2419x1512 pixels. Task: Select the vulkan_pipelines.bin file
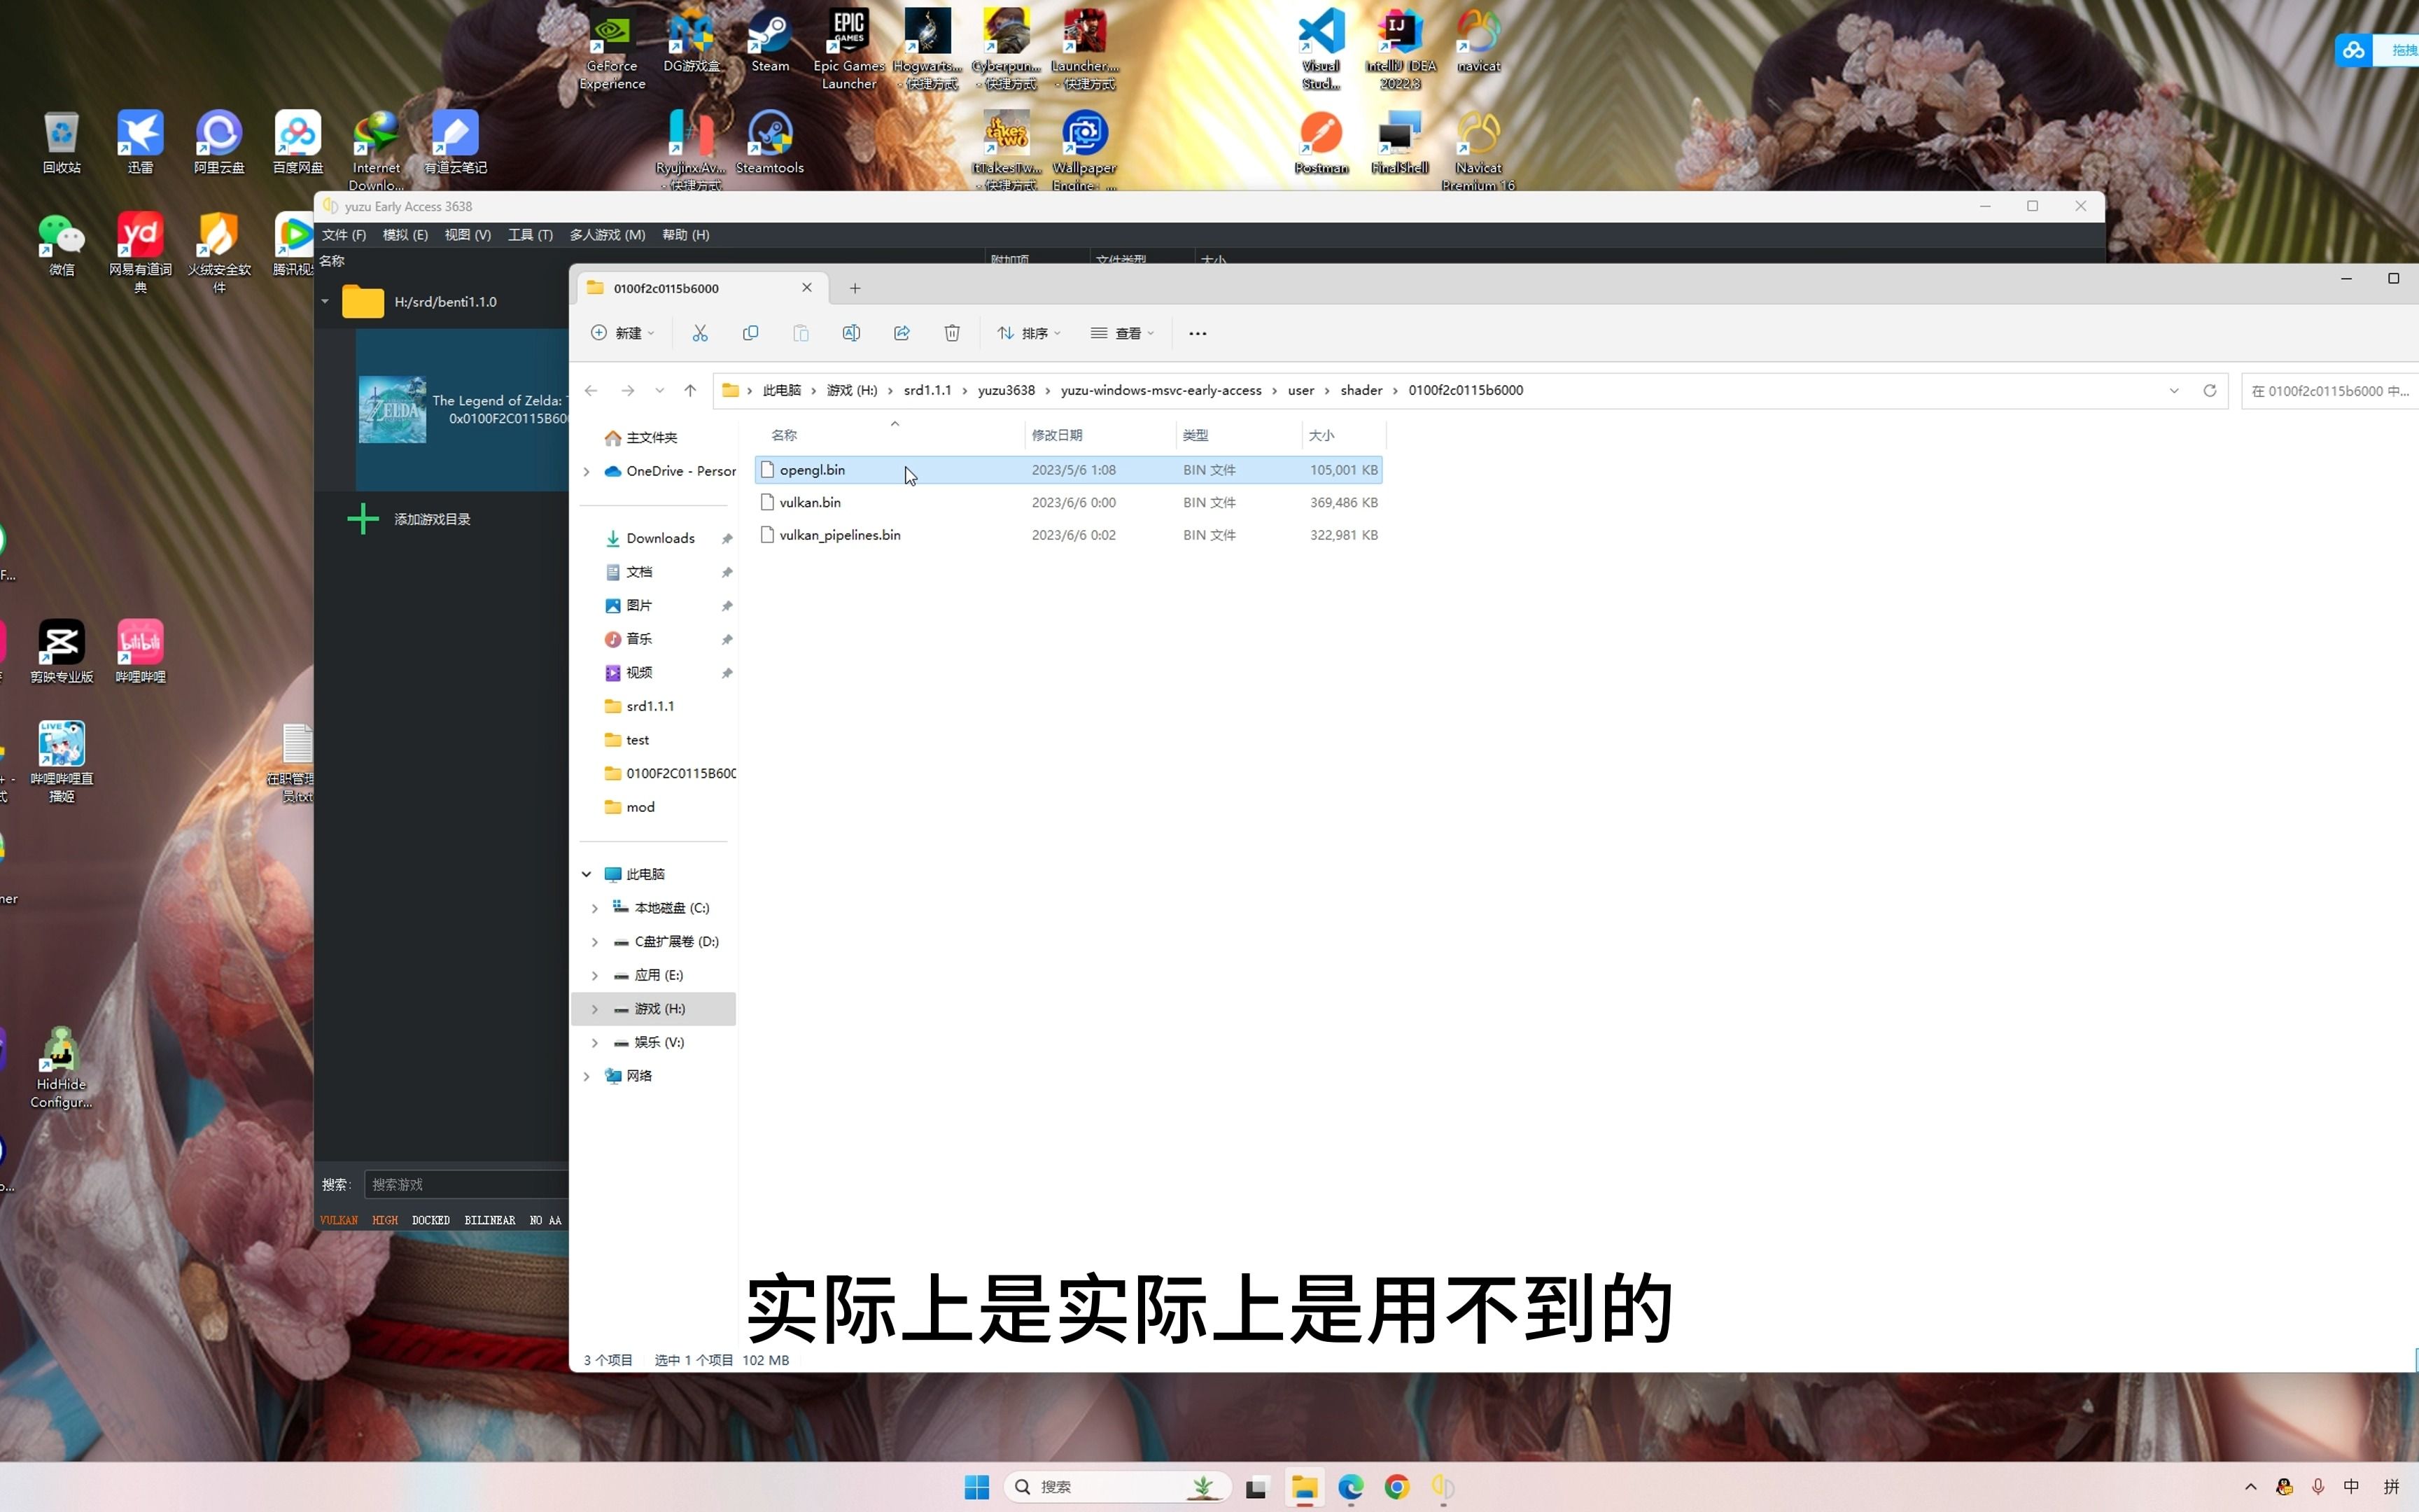coord(1069,535)
